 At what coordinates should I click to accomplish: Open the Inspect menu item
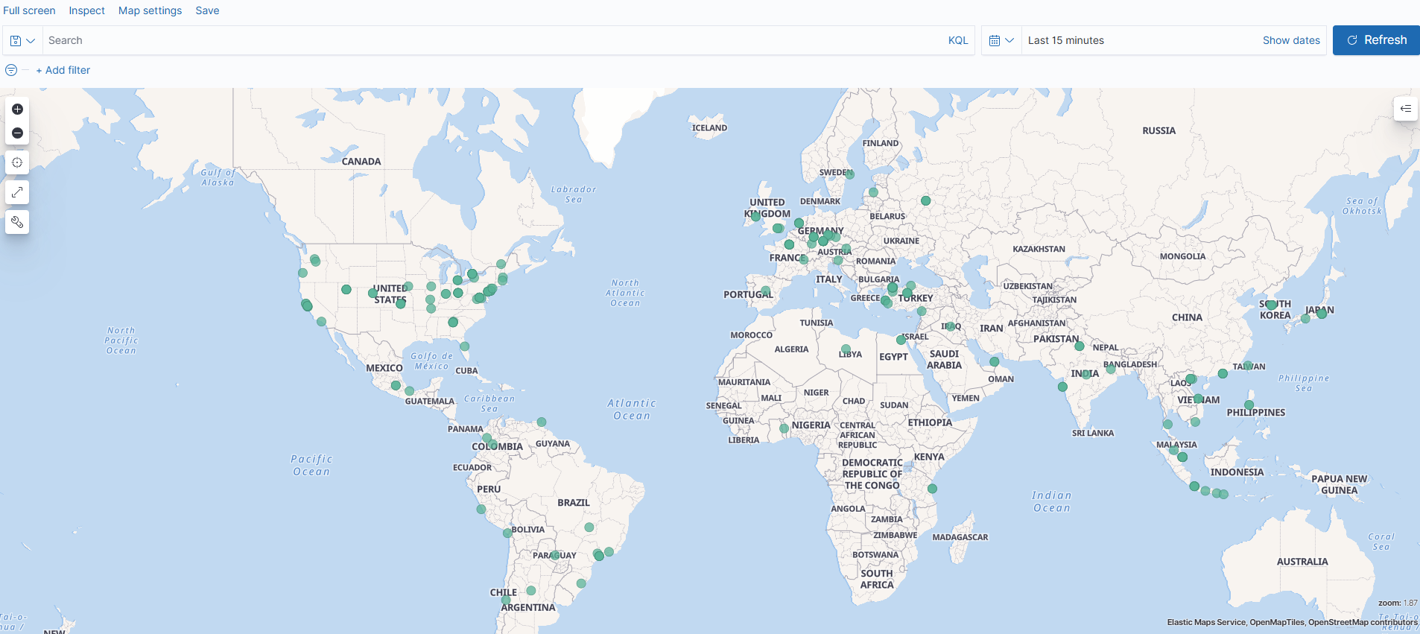(x=86, y=10)
